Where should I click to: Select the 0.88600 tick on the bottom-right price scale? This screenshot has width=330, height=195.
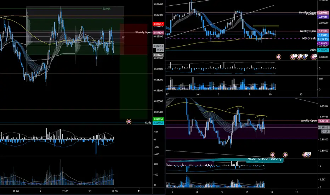[324, 151]
